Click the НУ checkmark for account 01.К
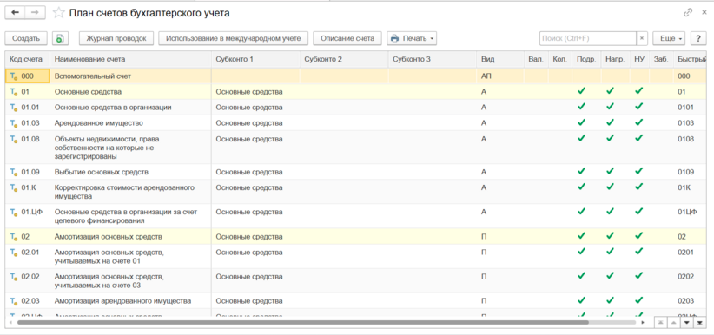Viewport: 714px width, 335px height. [639, 187]
